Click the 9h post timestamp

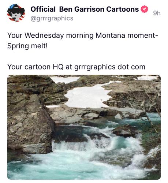[157, 13]
